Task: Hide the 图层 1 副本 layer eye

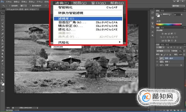Action: (x=157, y=58)
